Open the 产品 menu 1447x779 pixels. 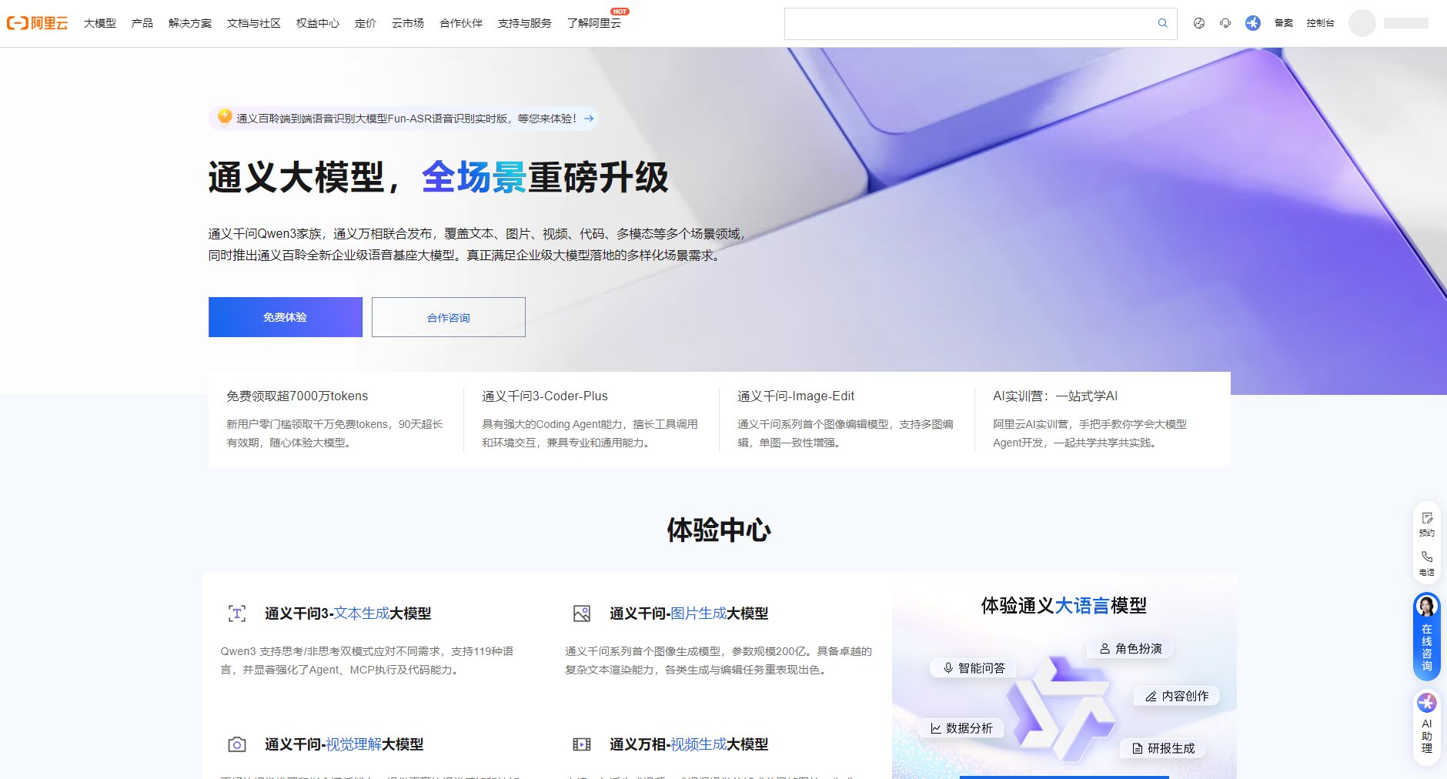click(x=142, y=23)
